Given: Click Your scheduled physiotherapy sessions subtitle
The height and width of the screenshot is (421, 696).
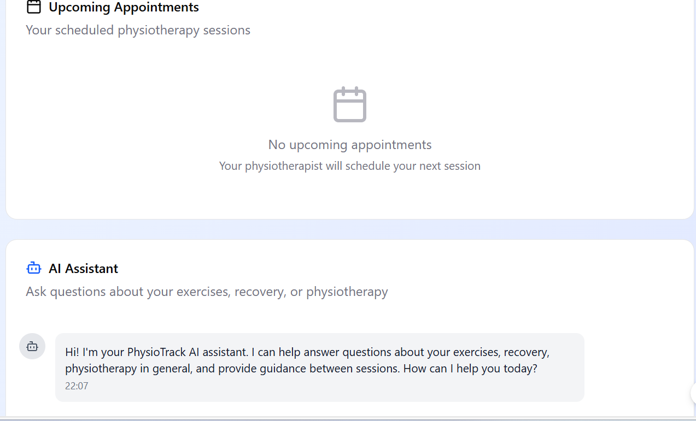Looking at the screenshot, I should click(x=138, y=30).
